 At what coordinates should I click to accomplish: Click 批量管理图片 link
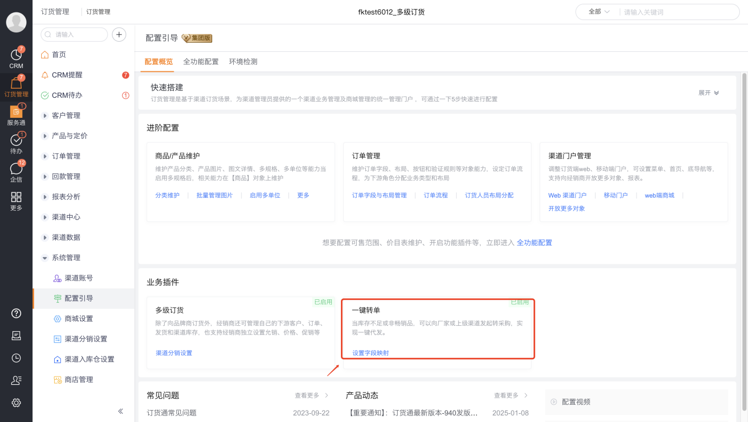tap(214, 196)
